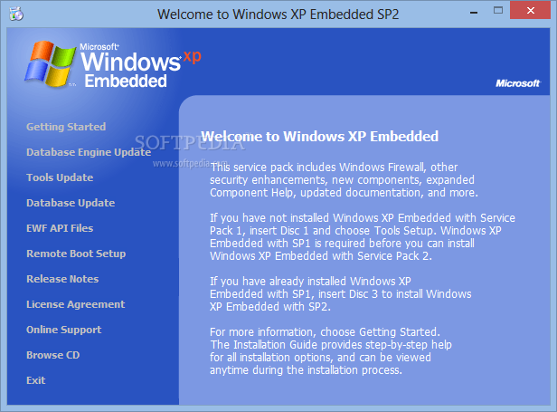Go to Online Support
The width and height of the screenshot is (557, 412).
63,330
